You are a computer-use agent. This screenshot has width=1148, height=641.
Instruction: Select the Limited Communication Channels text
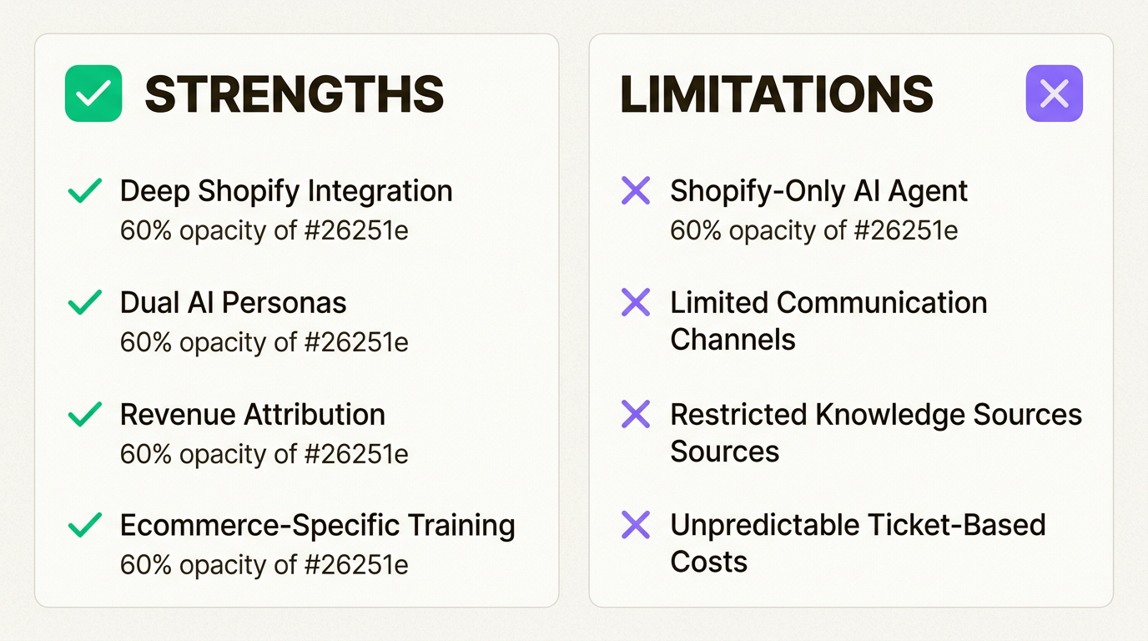[828, 320]
